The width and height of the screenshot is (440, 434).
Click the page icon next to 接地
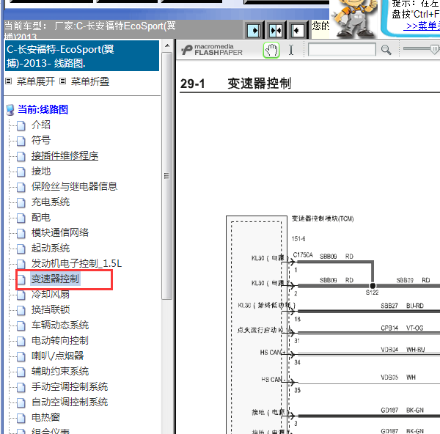tap(21, 172)
